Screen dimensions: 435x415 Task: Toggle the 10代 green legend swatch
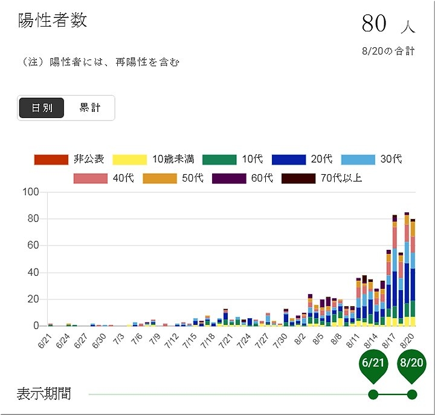tap(219, 160)
